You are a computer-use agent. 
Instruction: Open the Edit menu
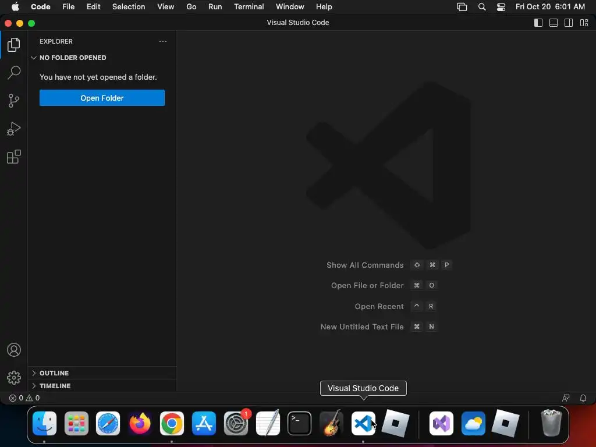click(93, 7)
